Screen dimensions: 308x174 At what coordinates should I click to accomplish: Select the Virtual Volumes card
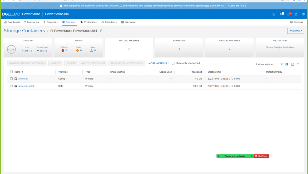point(129,48)
